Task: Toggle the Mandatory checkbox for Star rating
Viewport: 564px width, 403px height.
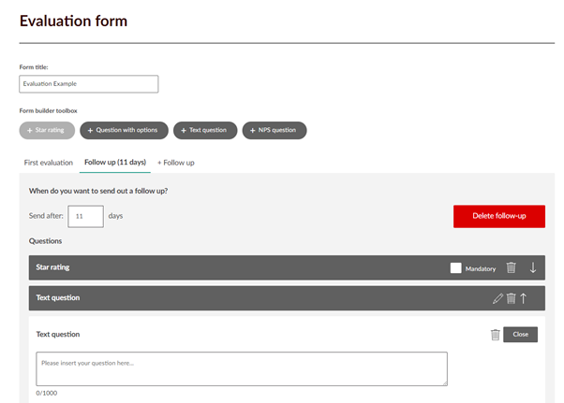Action: tap(456, 268)
